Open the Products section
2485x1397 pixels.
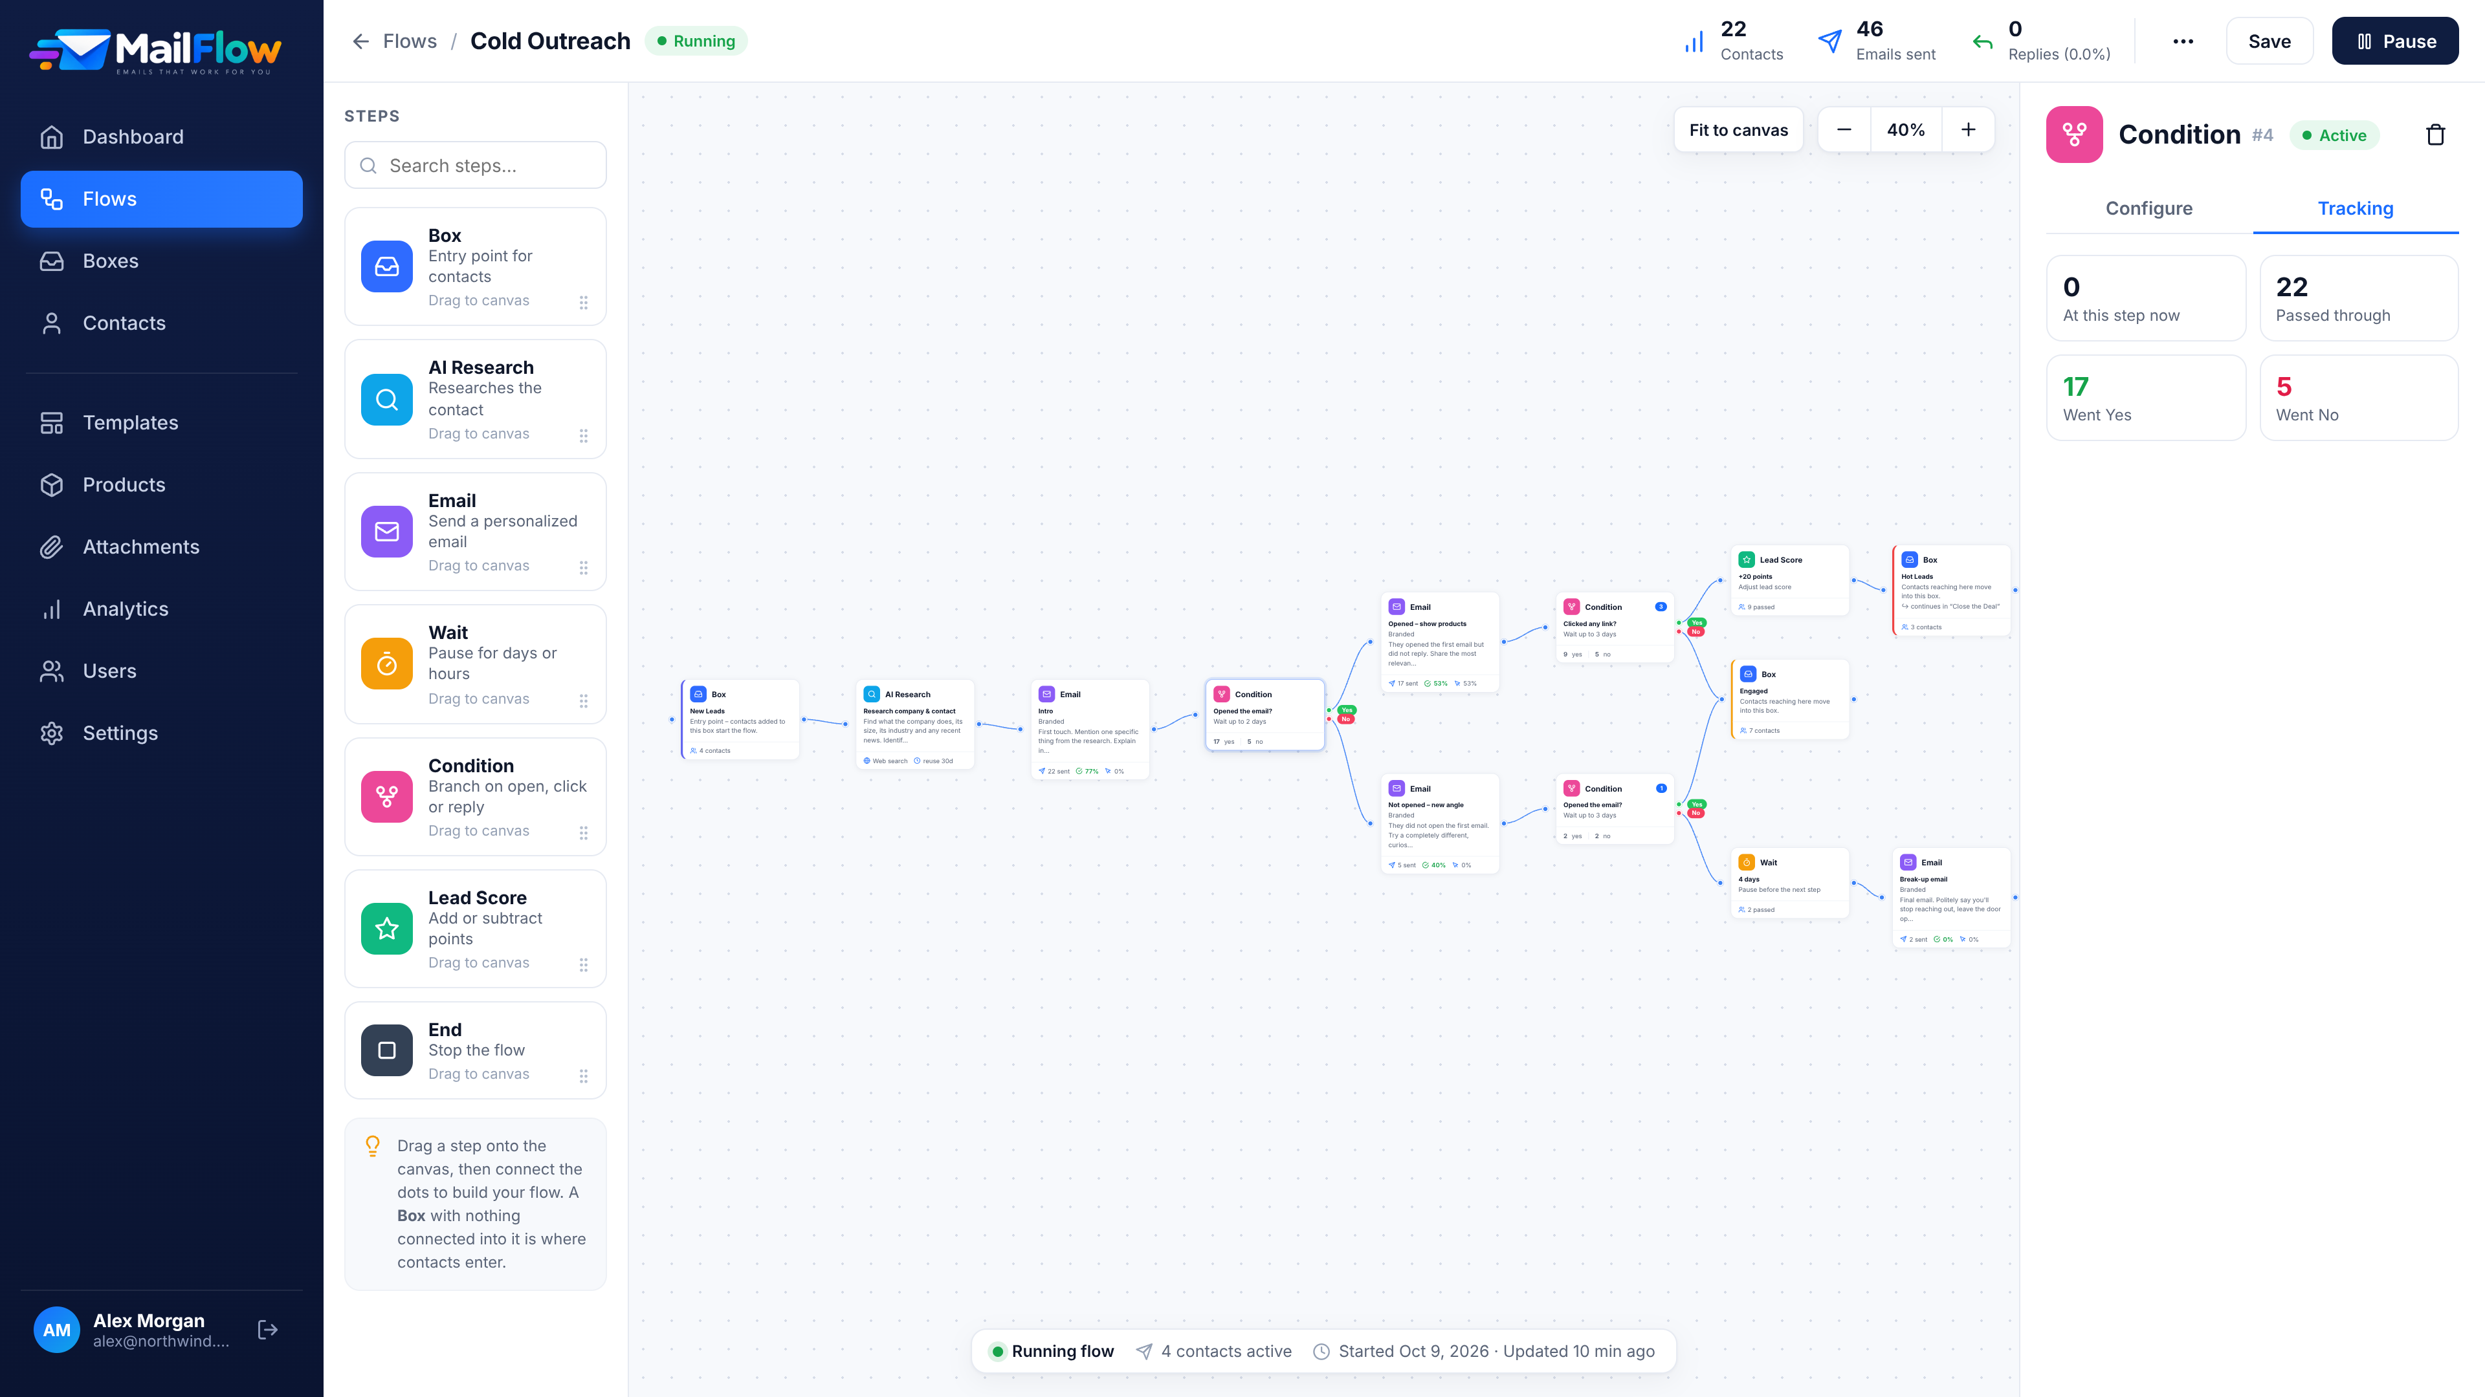pos(161,485)
